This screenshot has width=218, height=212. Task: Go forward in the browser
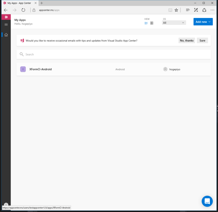pyautogui.click(x=14, y=10)
